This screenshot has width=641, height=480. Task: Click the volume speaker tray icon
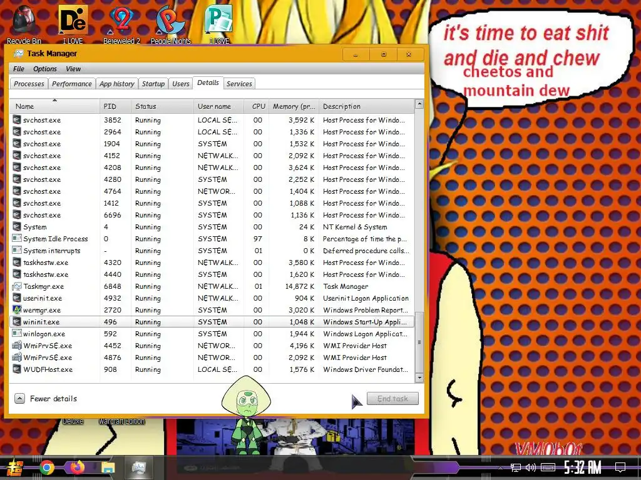pos(531,467)
